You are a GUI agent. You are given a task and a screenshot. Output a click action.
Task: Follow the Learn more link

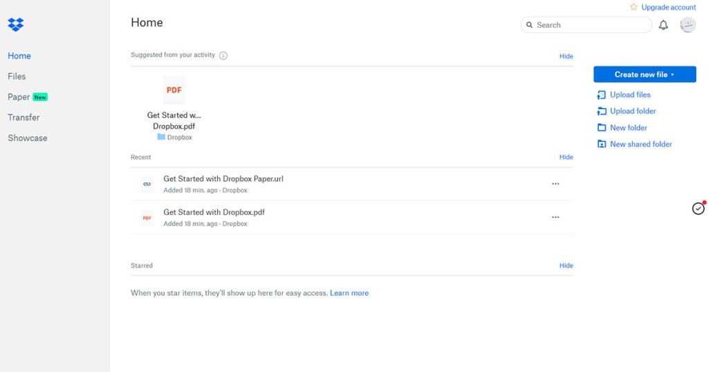(x=349, y=293)
